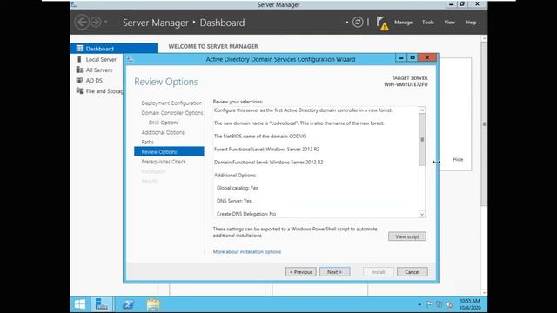Screen dimensions: 557x313
Task: Click the Server Manager back arrow
Action: tap(82, 23)
